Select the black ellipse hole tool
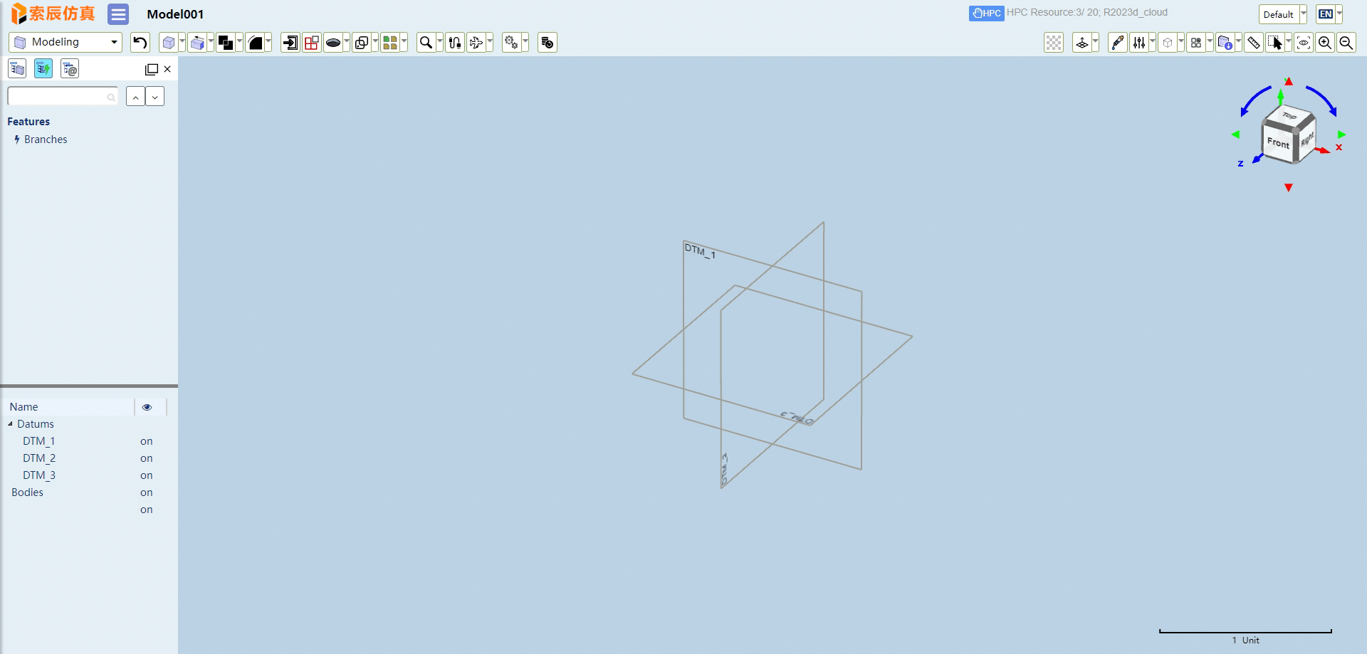The height and width of the screenshot is (654, 1367). click(x=332, y=43)
